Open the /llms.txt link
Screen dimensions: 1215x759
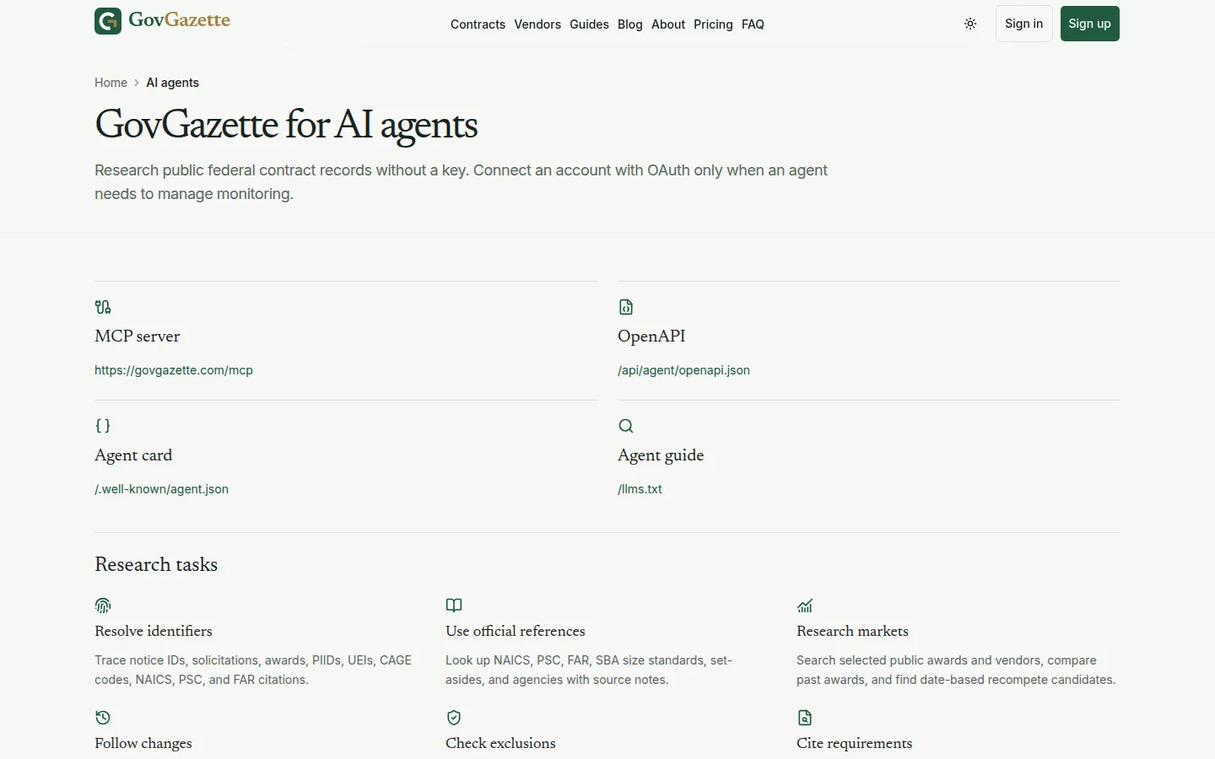(640, 489)
